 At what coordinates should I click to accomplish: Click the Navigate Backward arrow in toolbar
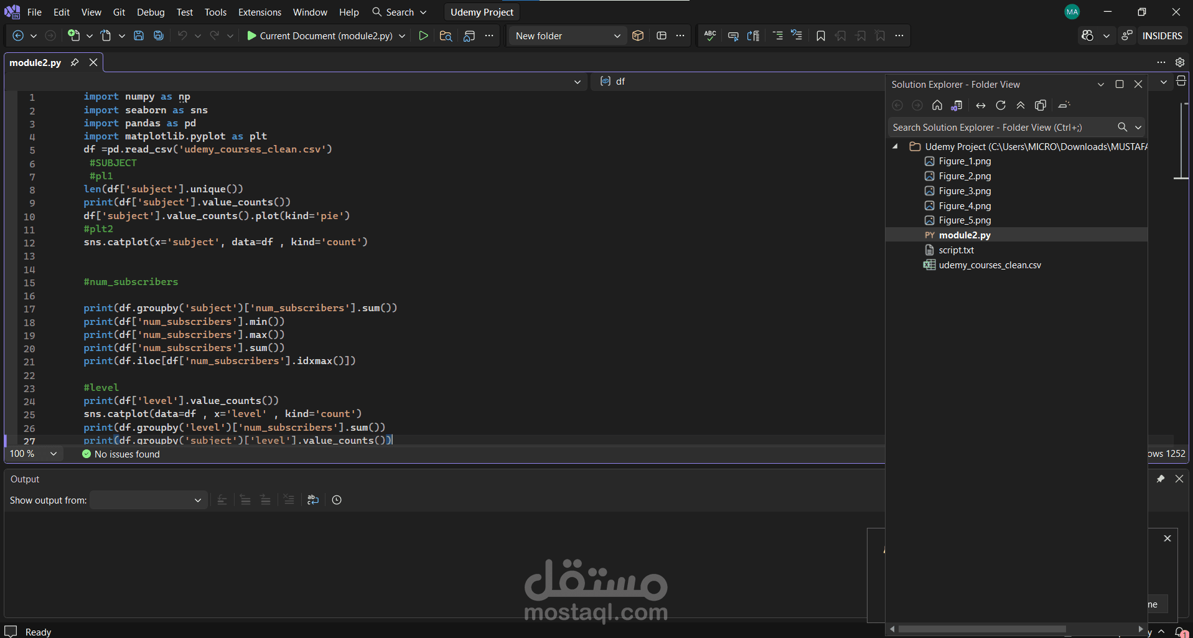[x=18, y=36]
